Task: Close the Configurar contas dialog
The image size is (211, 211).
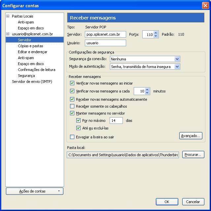Action: pos(205,6)
